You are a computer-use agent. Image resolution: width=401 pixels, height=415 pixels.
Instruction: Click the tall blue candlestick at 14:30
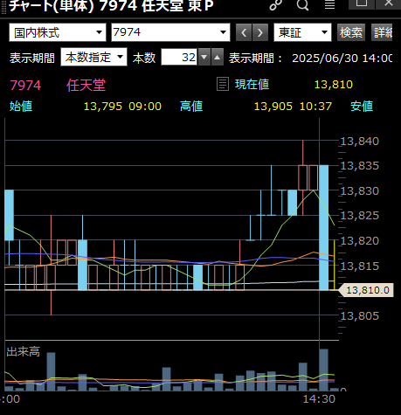tap(323, 227)
